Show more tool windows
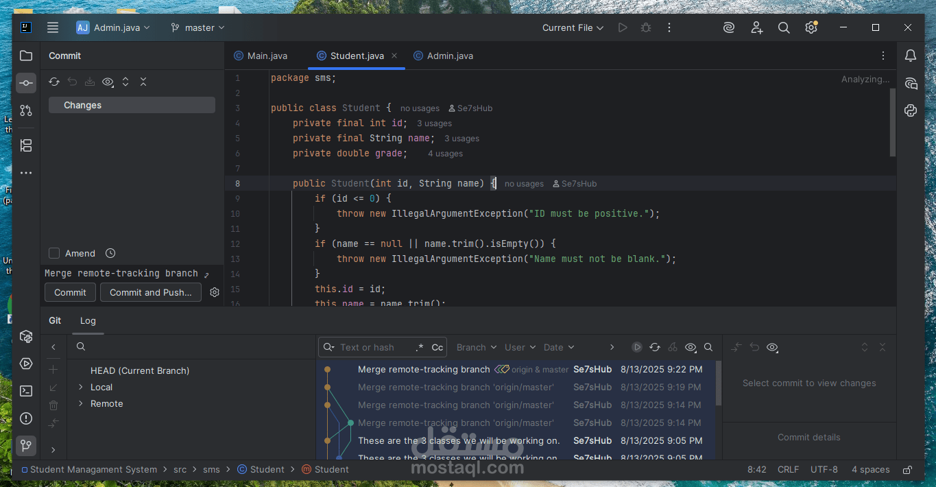 pyautogui.click(x=26, y=173)
